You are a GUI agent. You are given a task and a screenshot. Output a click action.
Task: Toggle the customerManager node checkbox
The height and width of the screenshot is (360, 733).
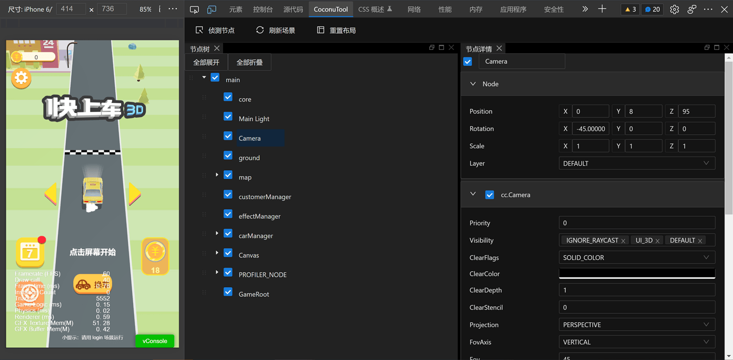[x=228, y=195]
